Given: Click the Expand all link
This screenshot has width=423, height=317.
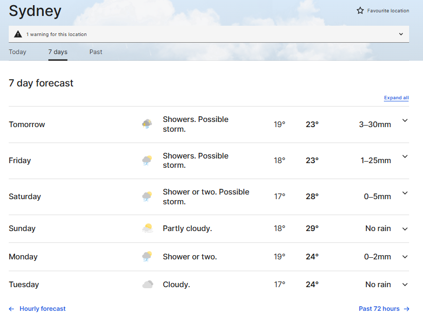Looking at the screenshot, I should pyautogui.click(x=396, y=98).
